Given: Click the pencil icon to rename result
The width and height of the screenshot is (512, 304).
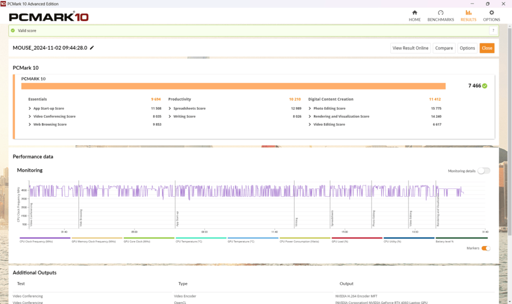Looking at the screenshot, I should click(x=92, y=48).
